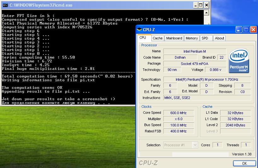This screenshot has width=258, height=168.
Task: Click the 'Version 1.38' text
Action: click(x=242, y=154)
